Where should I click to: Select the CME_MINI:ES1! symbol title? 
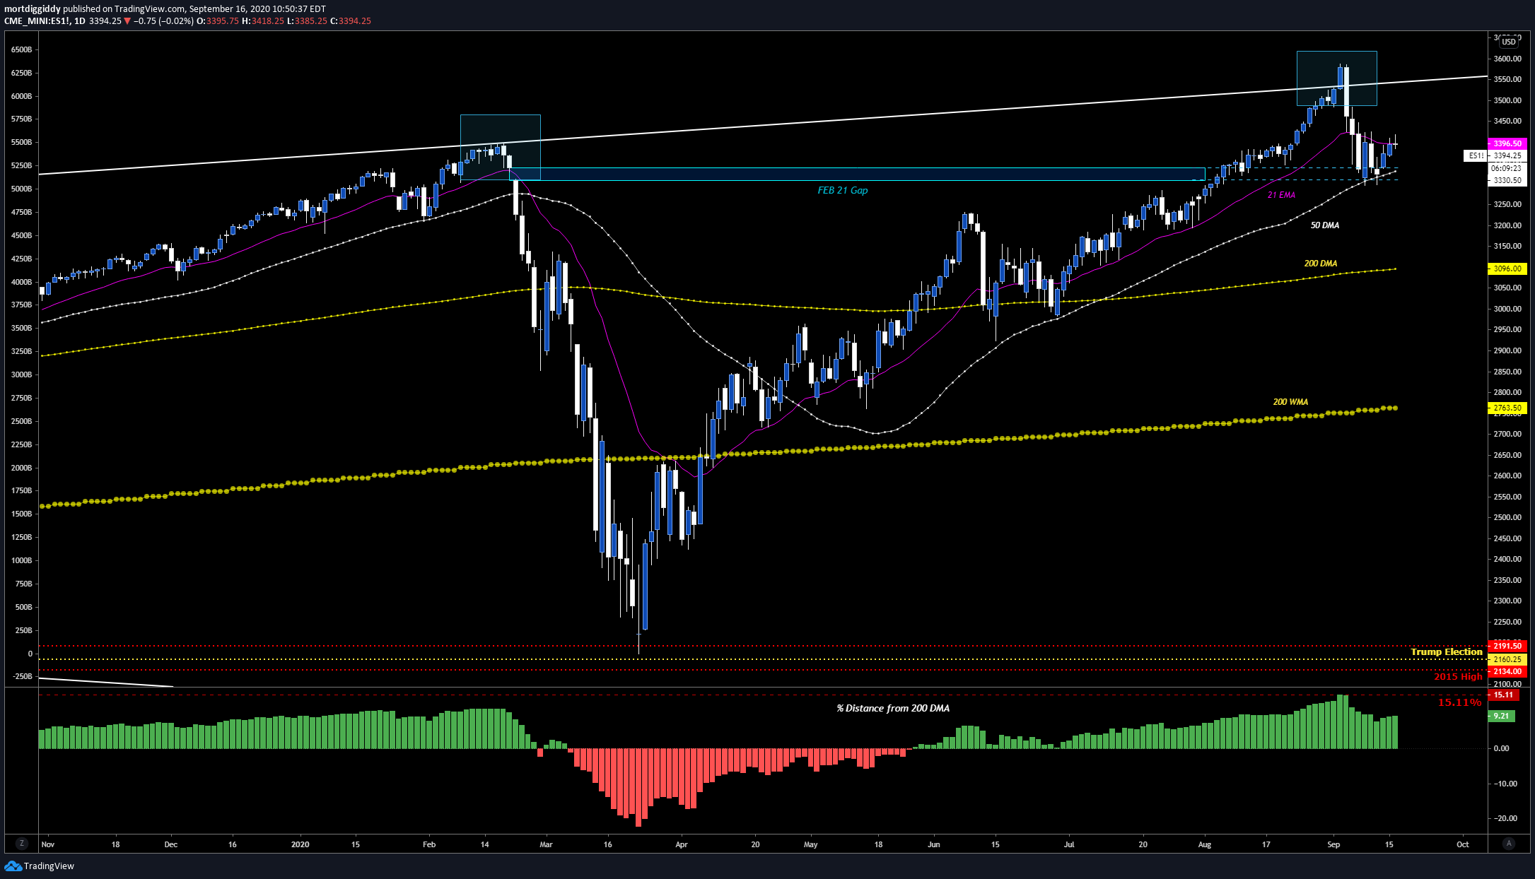(37, 21)
